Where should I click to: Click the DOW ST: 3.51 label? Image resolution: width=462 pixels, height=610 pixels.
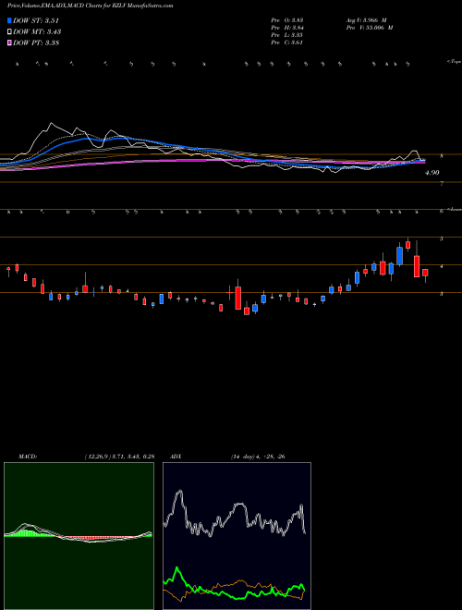[x=36, y=21]
